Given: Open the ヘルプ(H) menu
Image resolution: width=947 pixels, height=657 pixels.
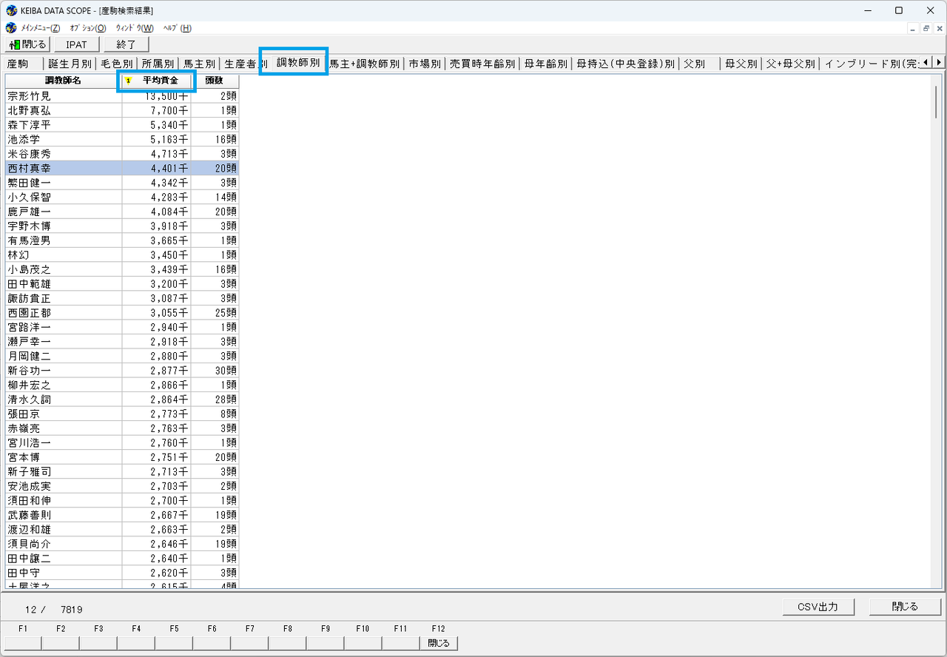Looking at the screenshot, I should point(177,28).
